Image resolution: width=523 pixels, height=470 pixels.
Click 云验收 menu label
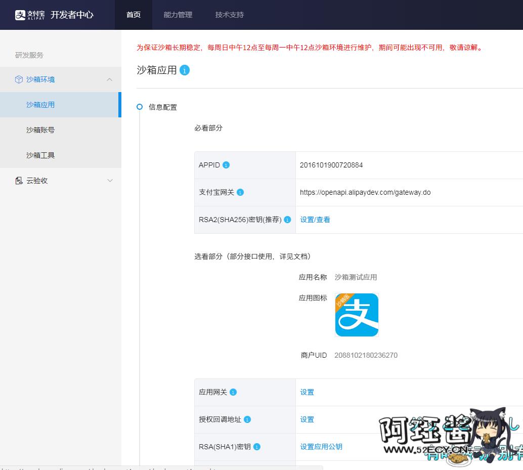pos(37,181)
